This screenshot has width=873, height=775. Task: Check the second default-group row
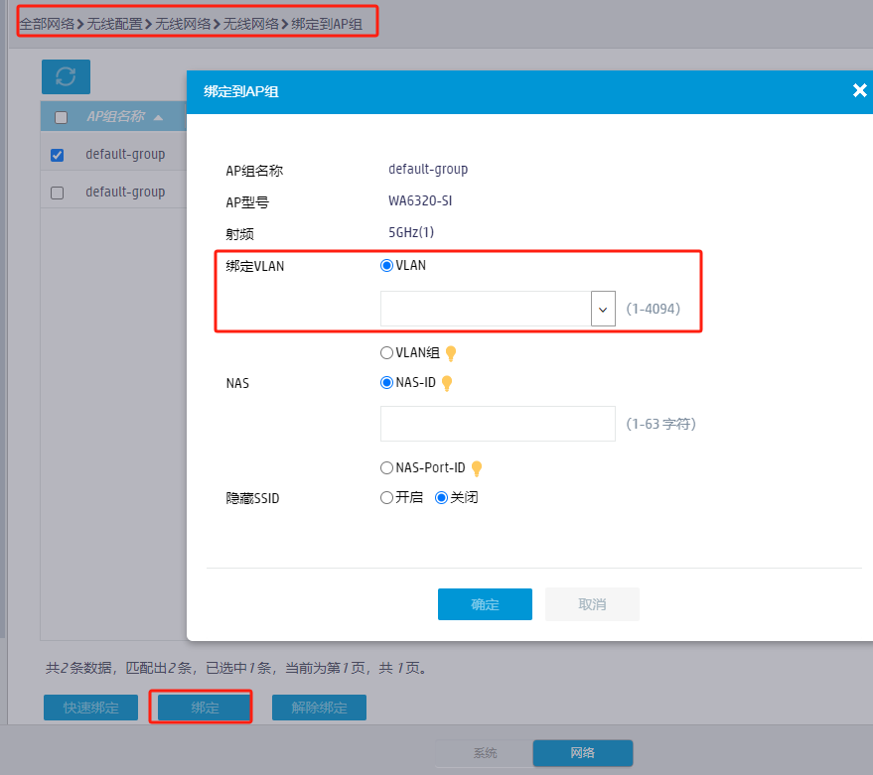point(57,193)
